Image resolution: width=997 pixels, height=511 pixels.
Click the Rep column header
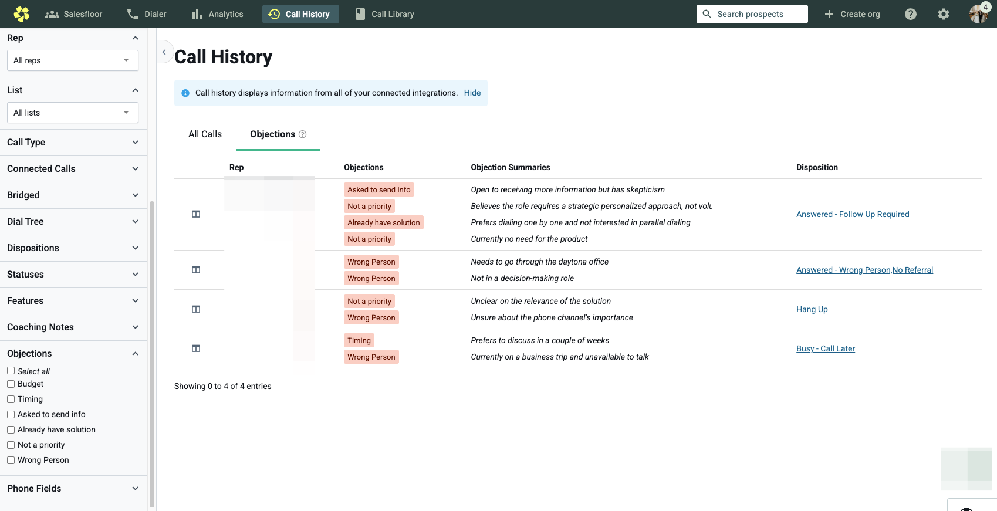pos(236,167)
